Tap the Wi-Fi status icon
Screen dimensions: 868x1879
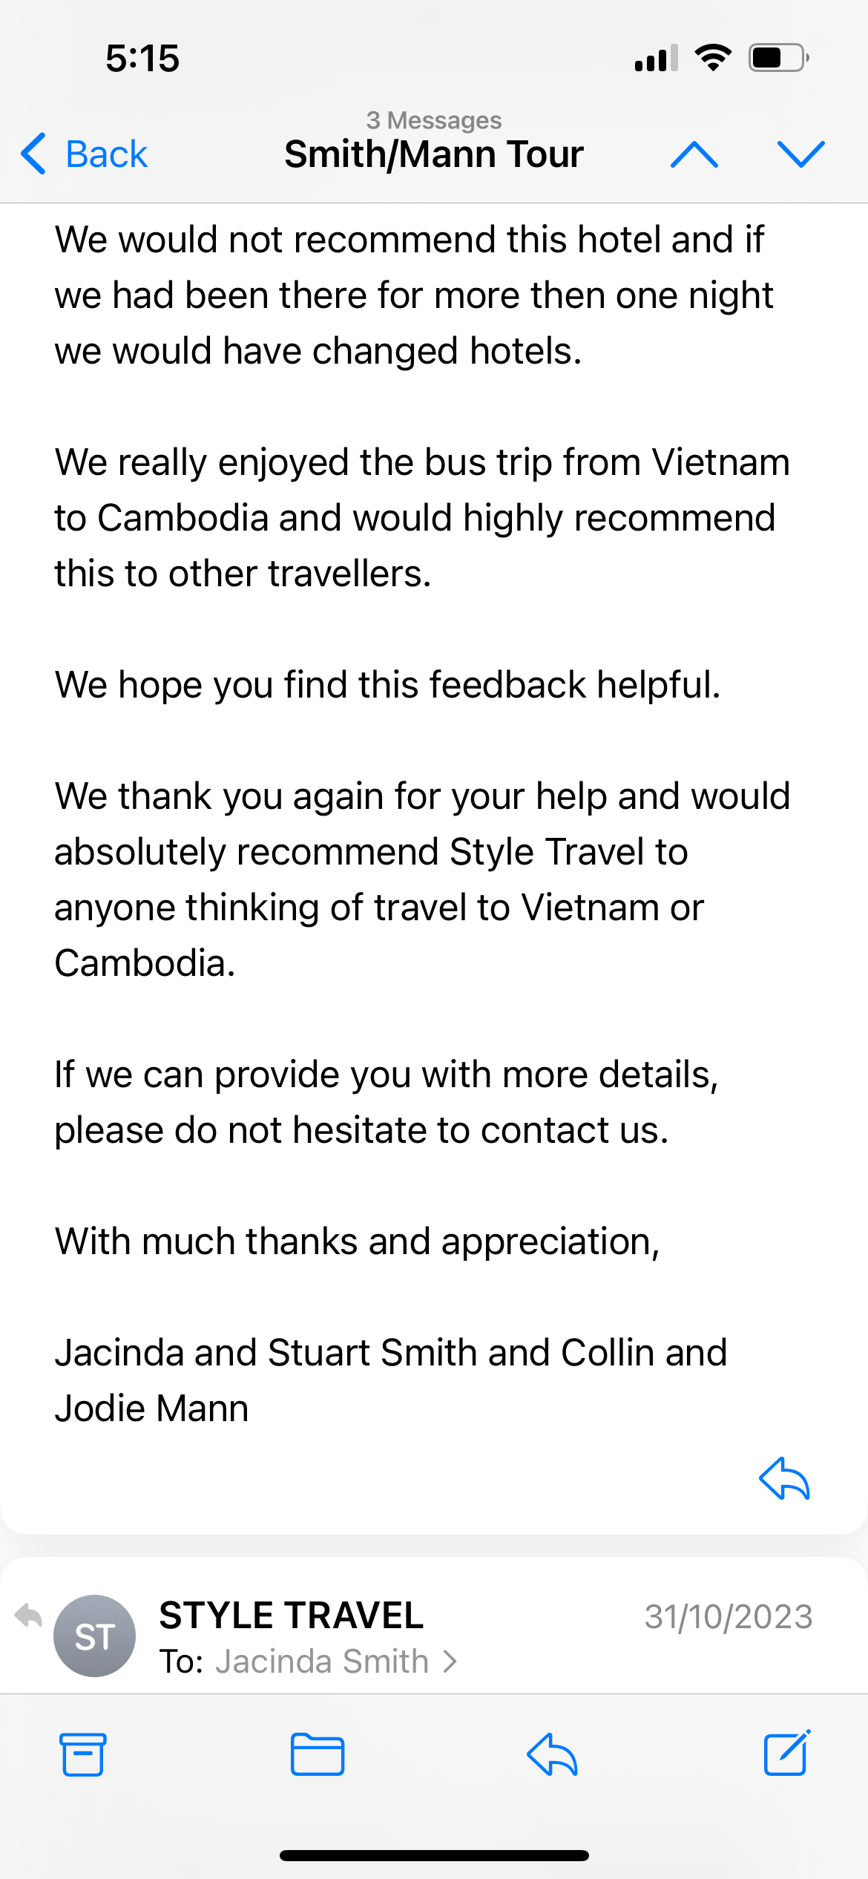[713, 58]
